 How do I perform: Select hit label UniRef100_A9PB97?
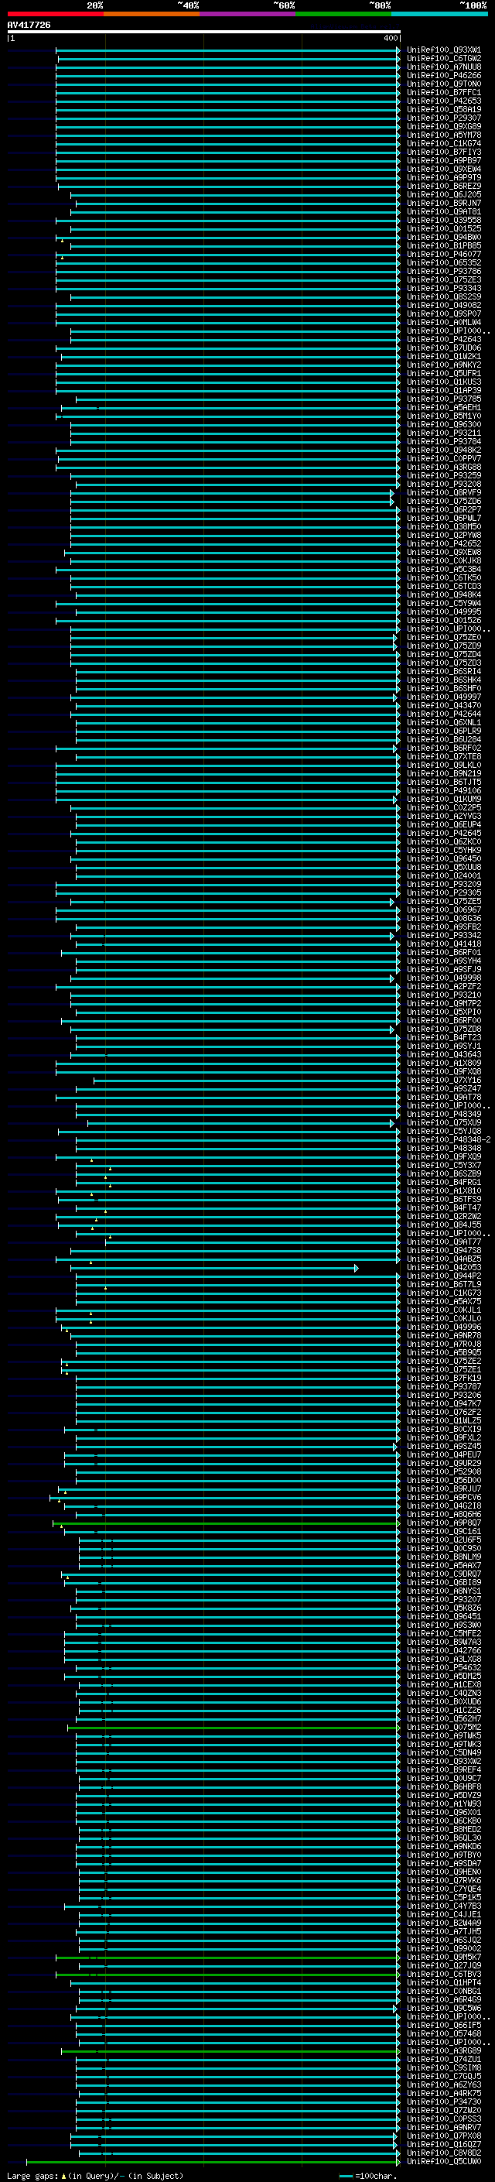(x=443, y=161)
